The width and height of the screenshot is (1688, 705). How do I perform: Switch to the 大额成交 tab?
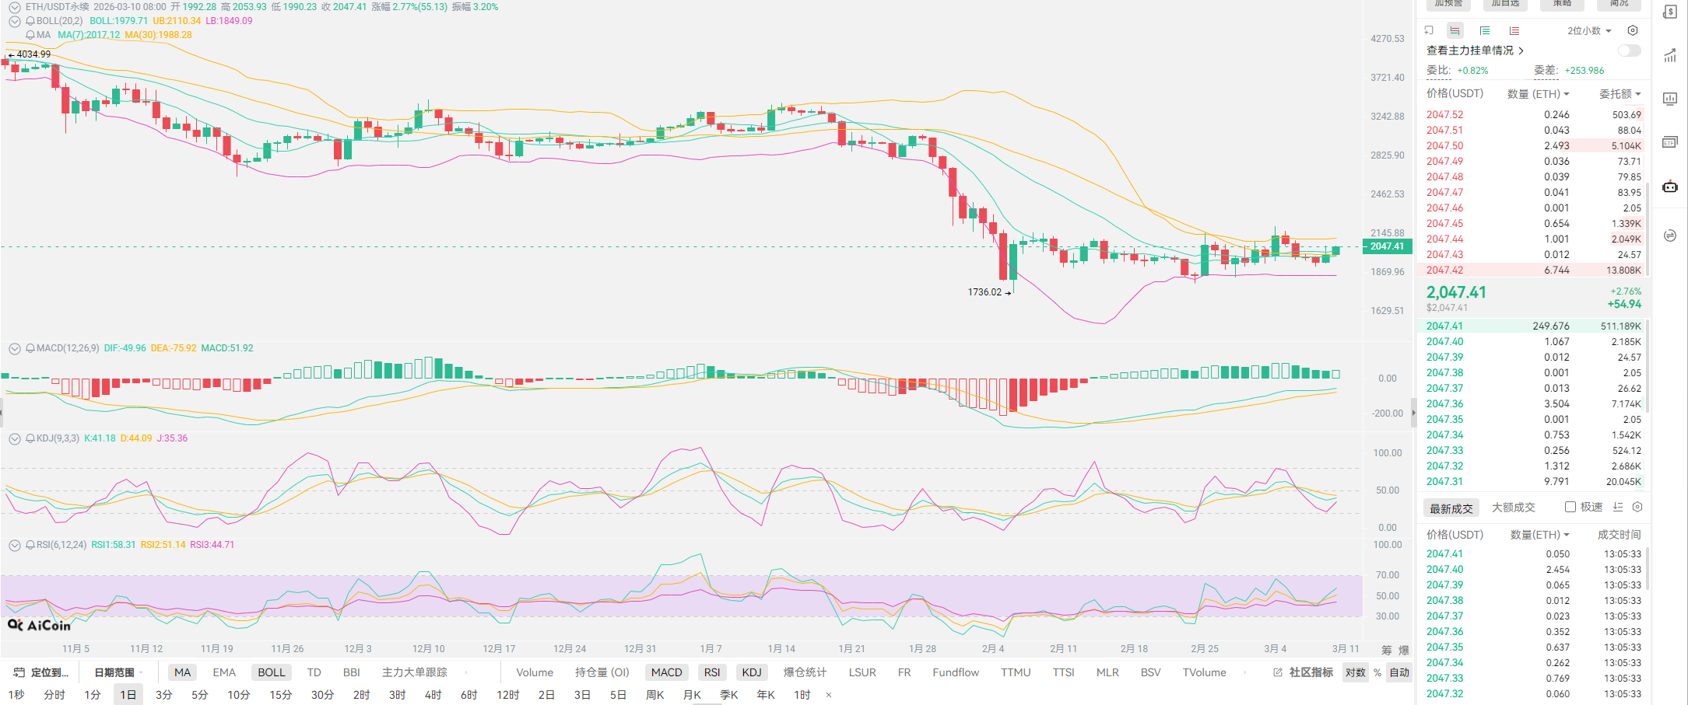(x=1513, y=508)
